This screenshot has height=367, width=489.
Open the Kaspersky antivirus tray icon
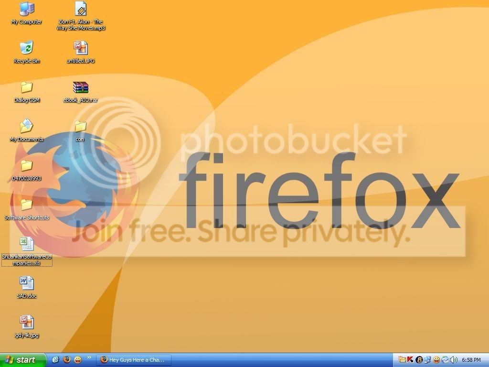pos(410,360)
